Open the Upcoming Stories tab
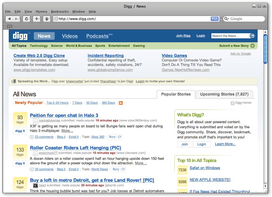Viewport: 272px width, 197px height. pos(224,94)
